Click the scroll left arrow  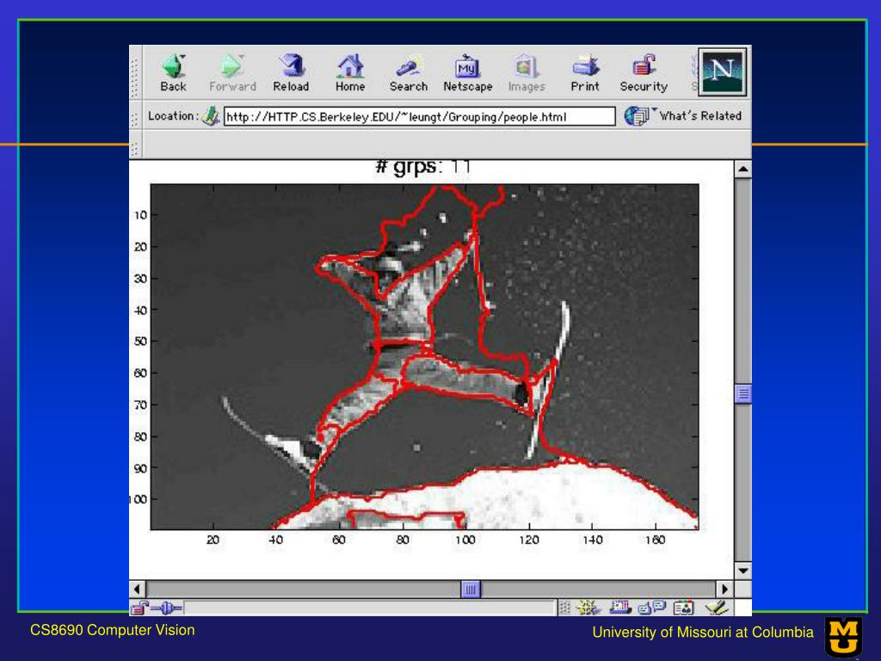click(x=139, y=590)
